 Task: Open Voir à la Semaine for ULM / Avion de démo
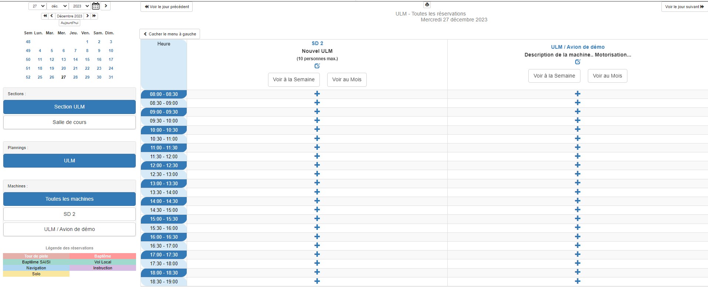tap(554, 76)
